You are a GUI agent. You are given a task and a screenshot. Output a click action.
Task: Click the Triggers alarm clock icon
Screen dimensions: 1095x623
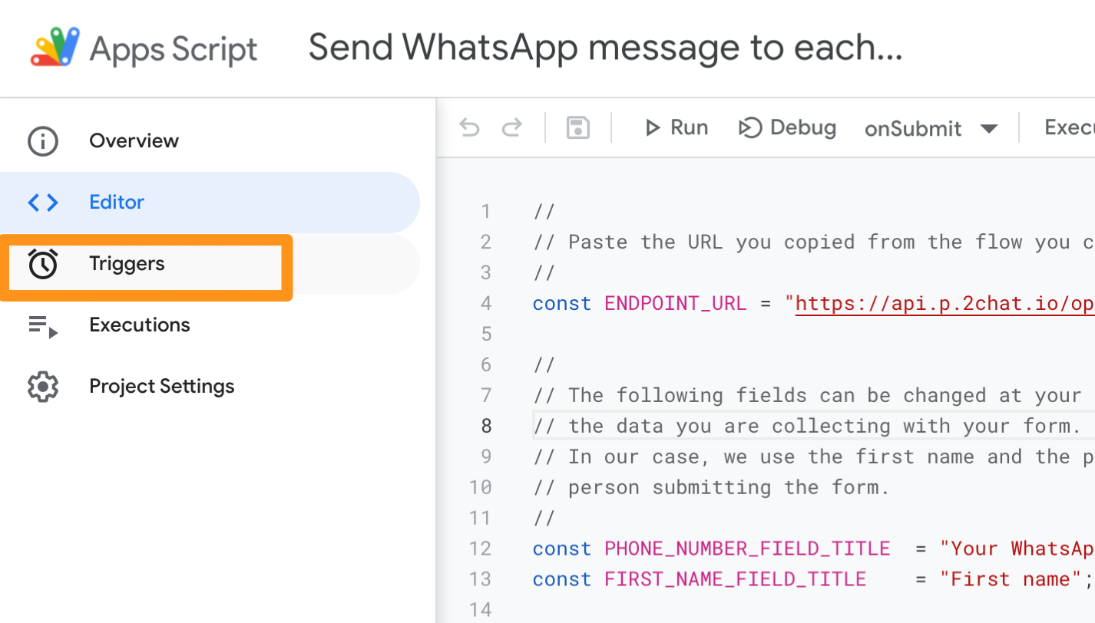pos(43,263)
